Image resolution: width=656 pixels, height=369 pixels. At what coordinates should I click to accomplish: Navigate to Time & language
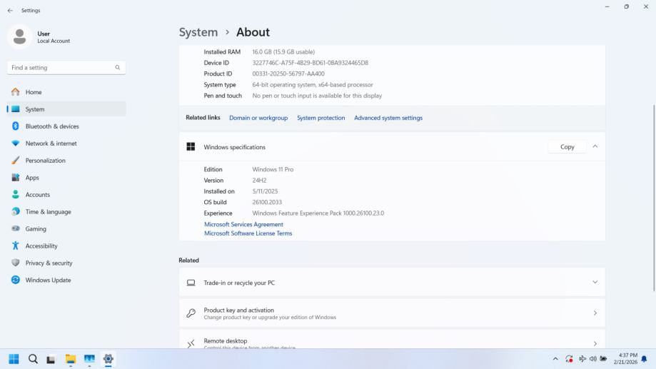click(x=48, y=212)
